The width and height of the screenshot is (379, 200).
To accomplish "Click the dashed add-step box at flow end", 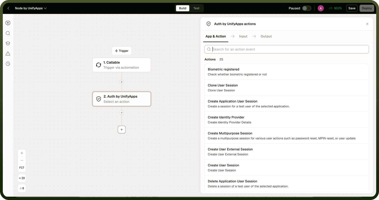I will (x=122, y=130).
